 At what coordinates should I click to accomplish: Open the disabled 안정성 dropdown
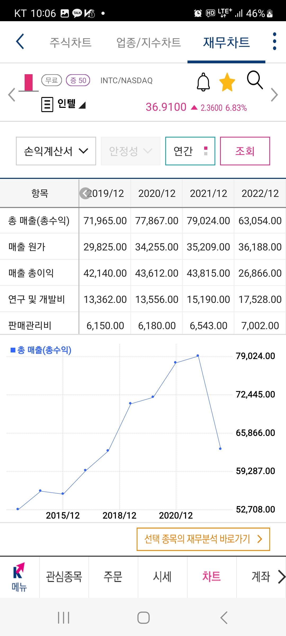tap(131, 151)
